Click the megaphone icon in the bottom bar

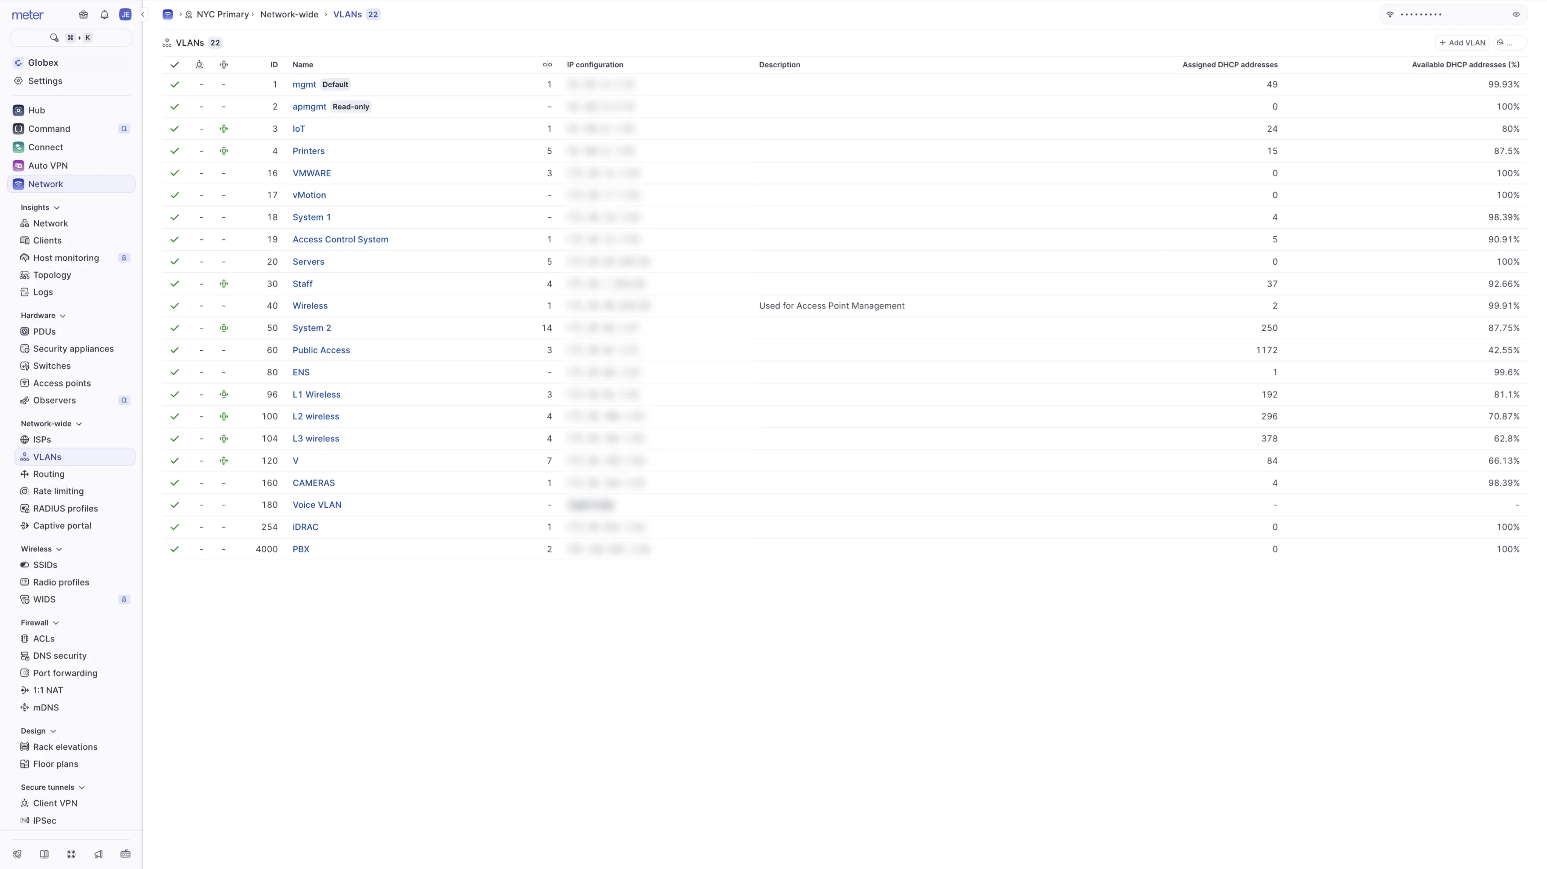click(x=99, y=854)
